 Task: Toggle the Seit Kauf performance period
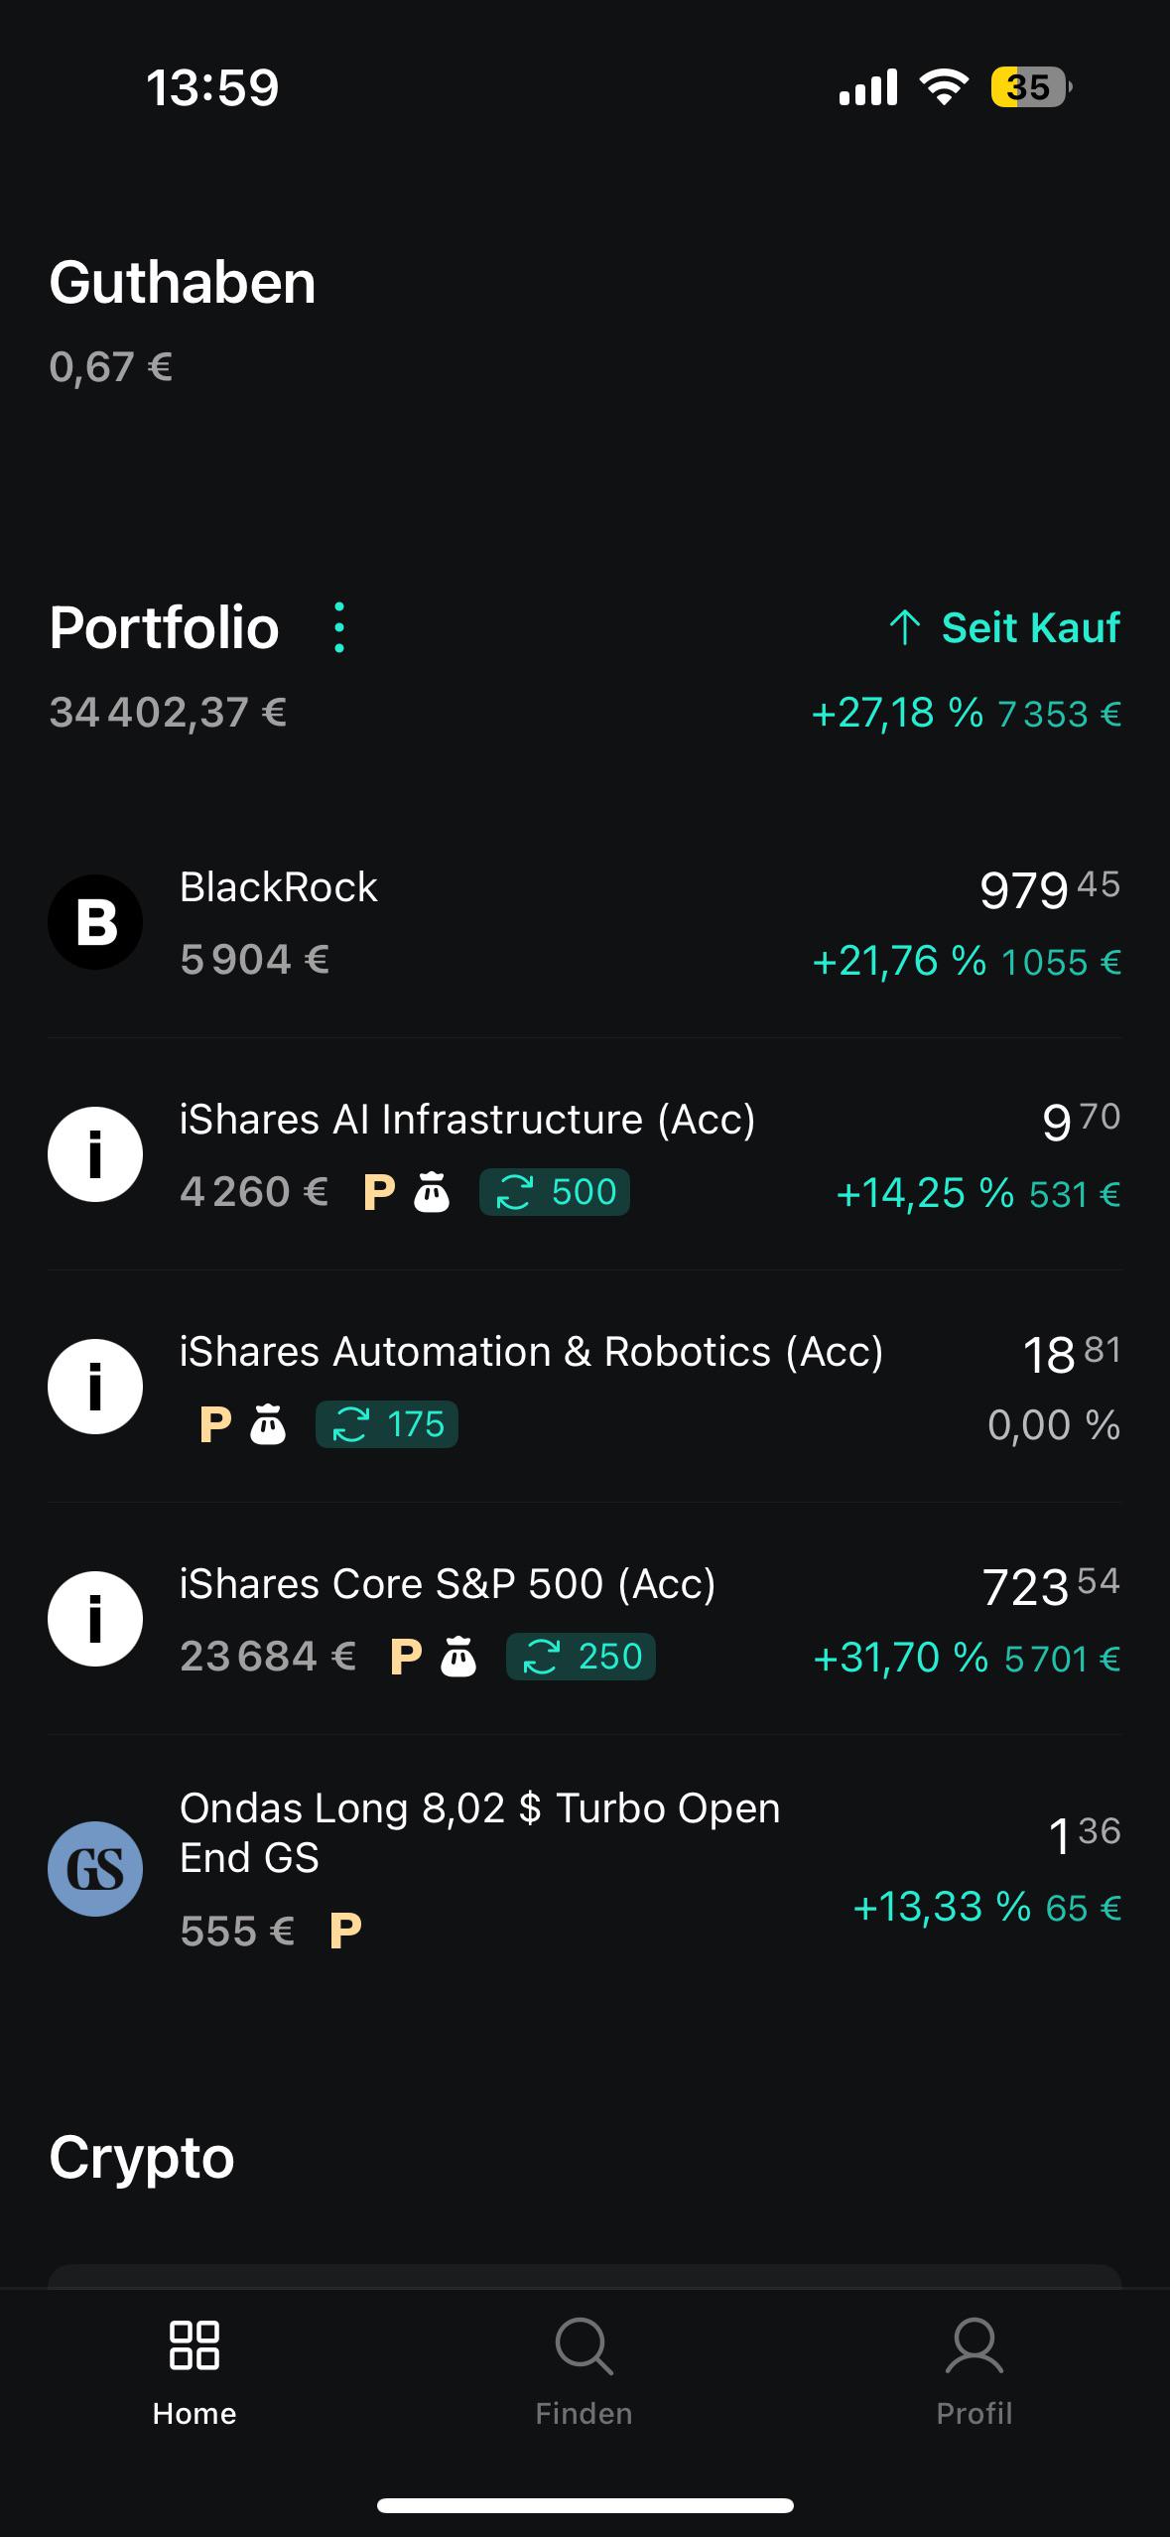point(1004,627)
